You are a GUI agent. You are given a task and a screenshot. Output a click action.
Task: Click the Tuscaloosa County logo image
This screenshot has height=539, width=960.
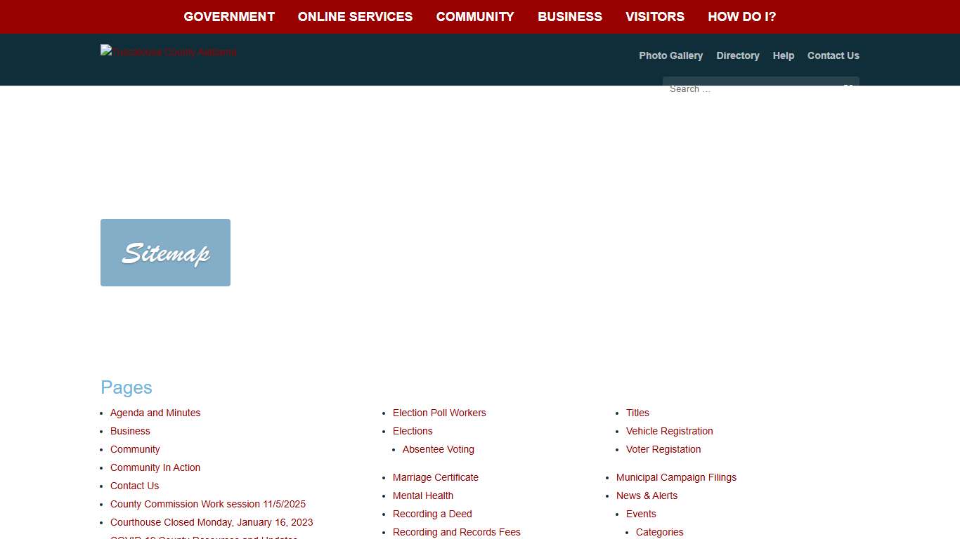tap(168, 51)
